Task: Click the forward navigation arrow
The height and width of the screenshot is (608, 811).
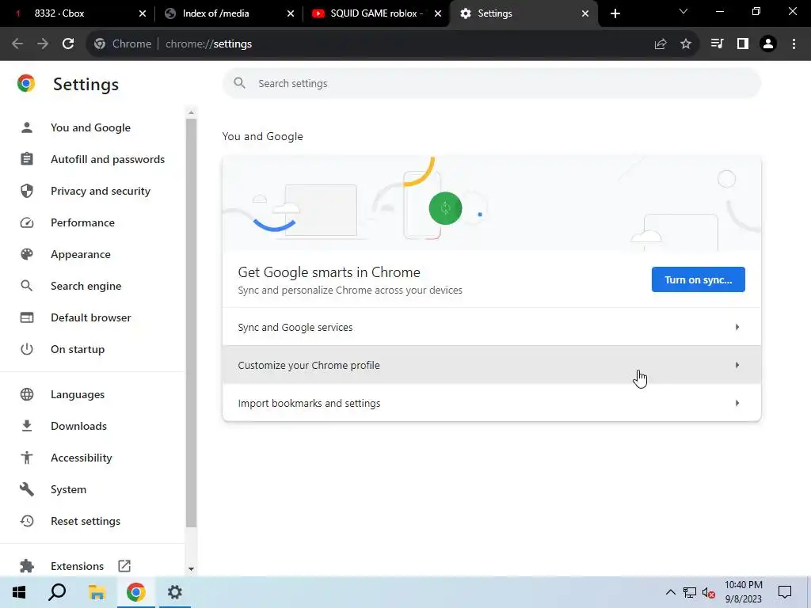Action: click(43, 44)
